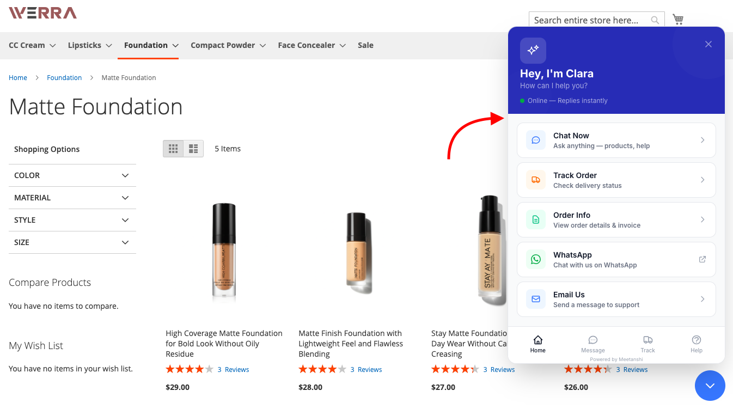Click star rating of $29.00 foundation

point(190,370)
